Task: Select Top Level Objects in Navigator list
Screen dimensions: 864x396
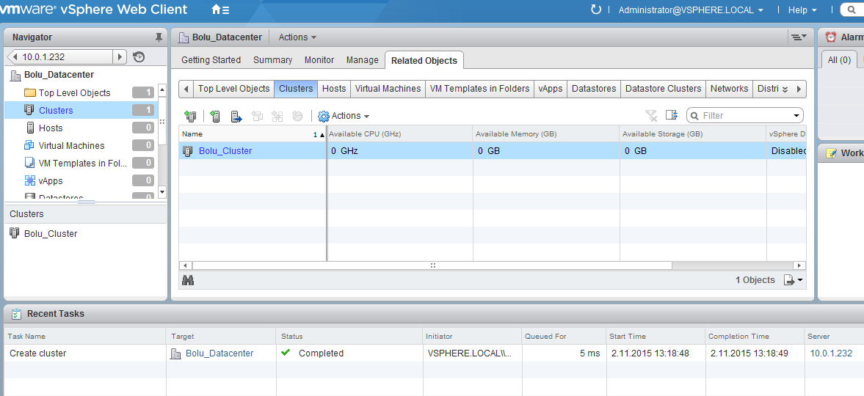Action: 74,93
